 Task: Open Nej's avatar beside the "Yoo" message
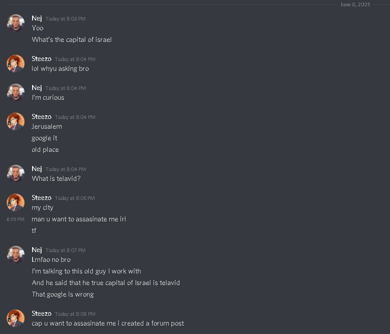click(16, 23)
